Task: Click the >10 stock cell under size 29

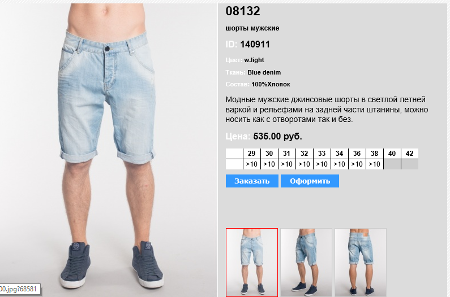Action: [x=252, y=164]
